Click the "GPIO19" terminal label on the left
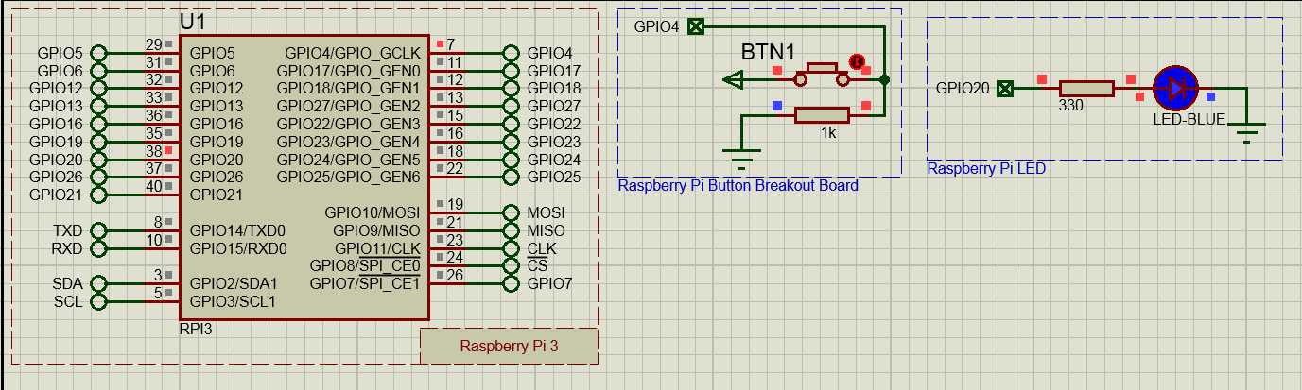The image size is (1302, 390). point(56,142)
